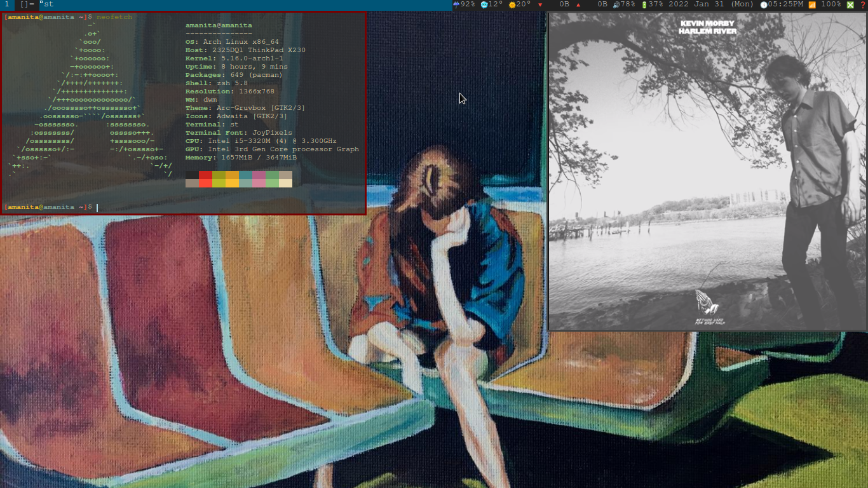Click the green X icon in status bar
The image size is (868, 488).
tap(850, 4)
